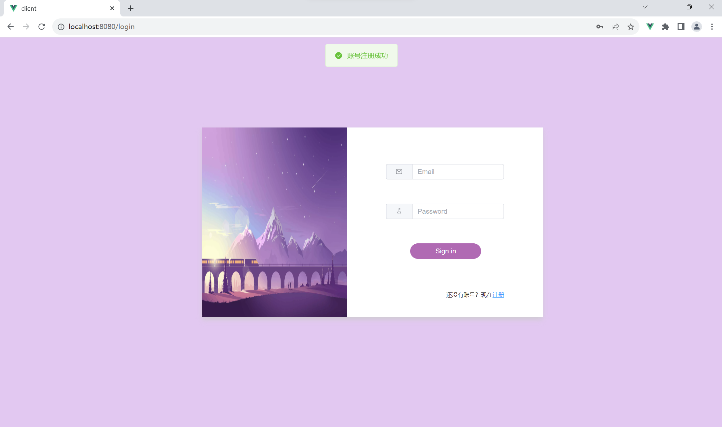722x427 pixels.
Task: View site information icon
Action: coord(61,27)
